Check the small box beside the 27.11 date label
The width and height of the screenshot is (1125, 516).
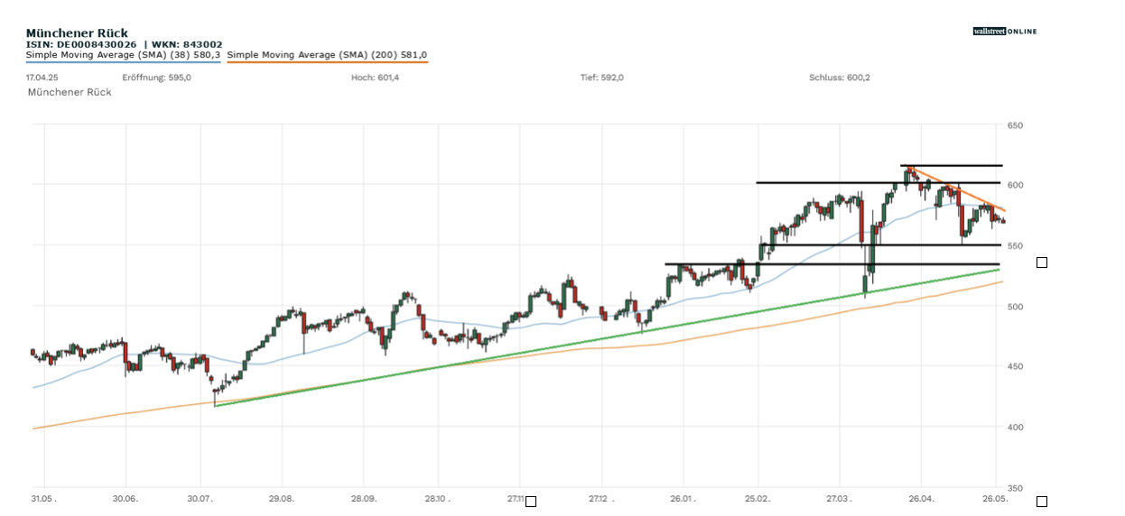click(531, 502)
